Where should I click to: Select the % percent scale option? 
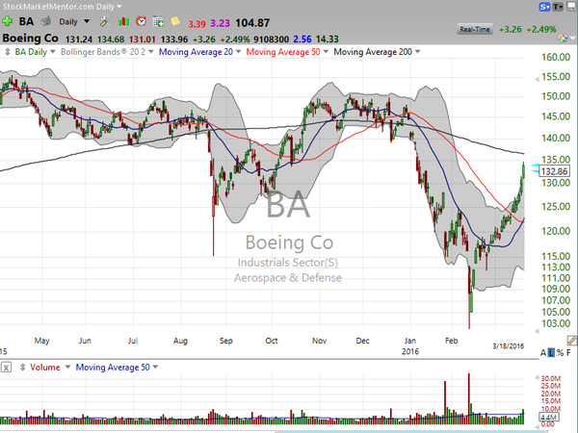561,353
